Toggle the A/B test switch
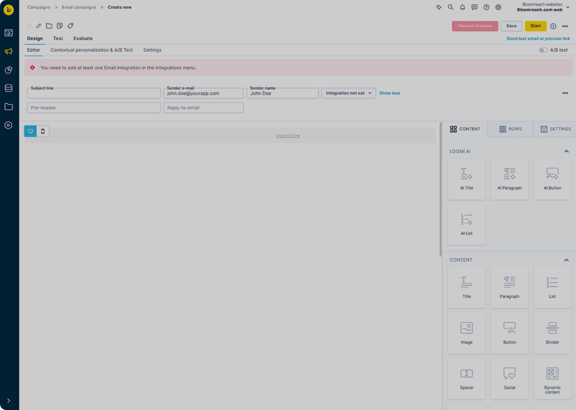Screen dimensions: 576x410 click(x=543, y=50)
